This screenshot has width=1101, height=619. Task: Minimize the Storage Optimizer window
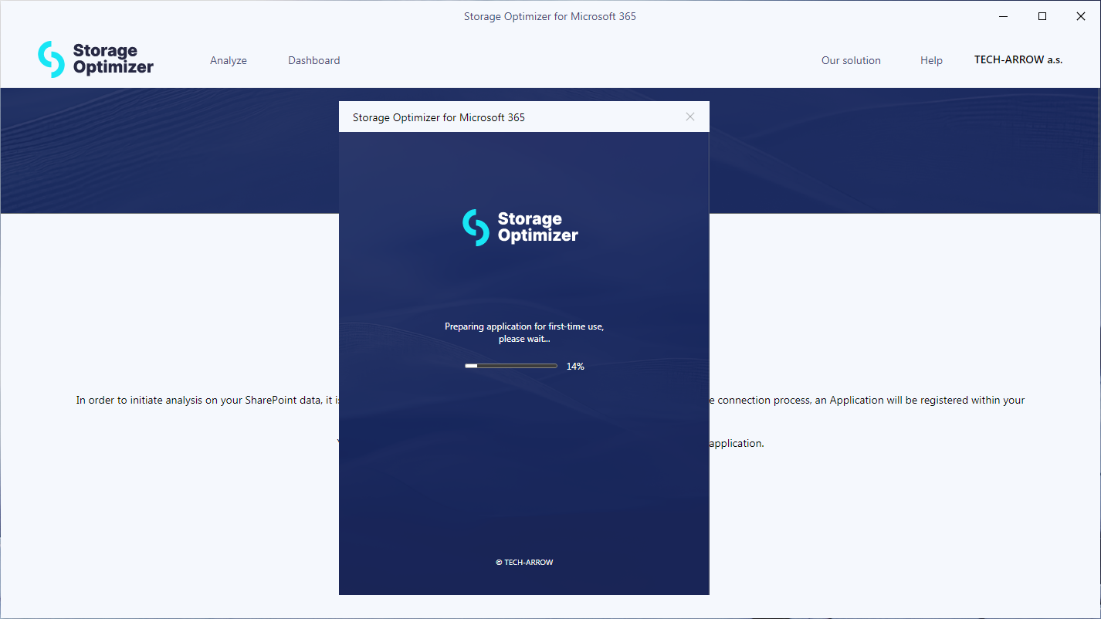click(1003, 16)
